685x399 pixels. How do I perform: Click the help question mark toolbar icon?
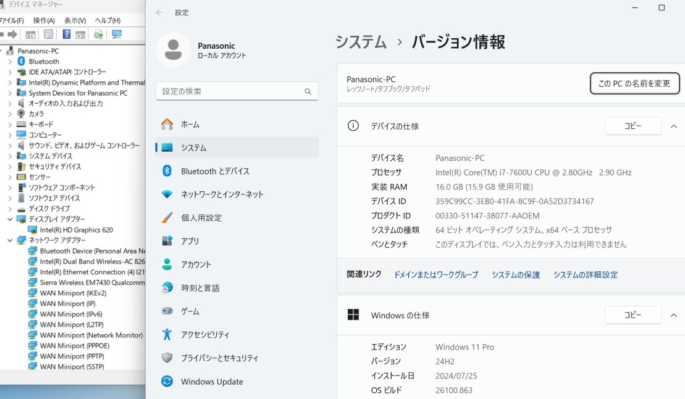click(67, 34)
